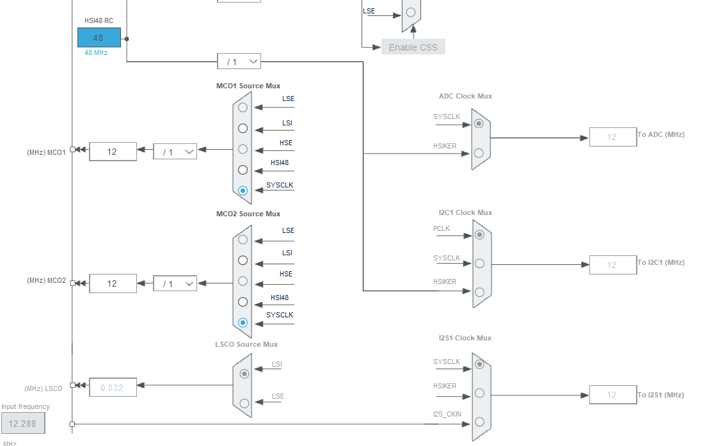This screenshot has width=709, height=446.
Task: Click the (MHz) LSCO label
Action: click(x=44, y=388)
